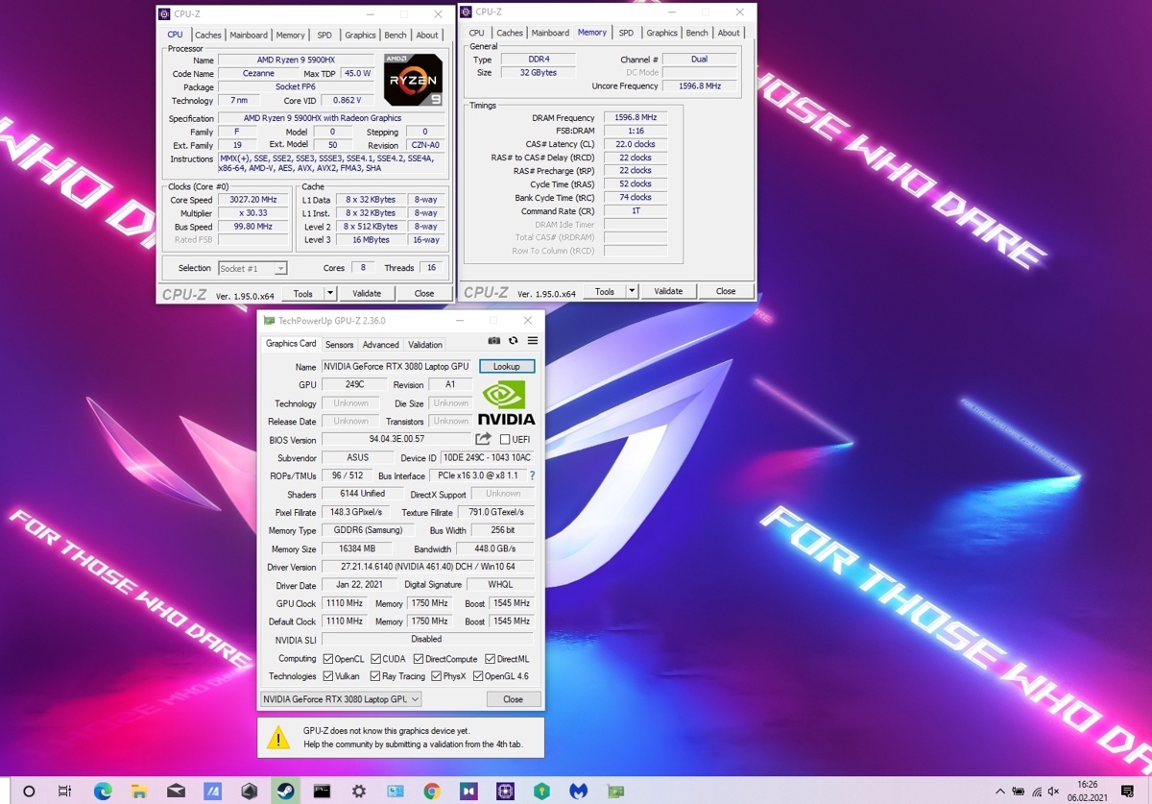1152x804 pixels.
Task: Click the DRAM Frequency value 1596.8 MHz
Action: [636, 117]
